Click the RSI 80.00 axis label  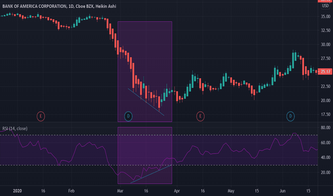[325, 128]
